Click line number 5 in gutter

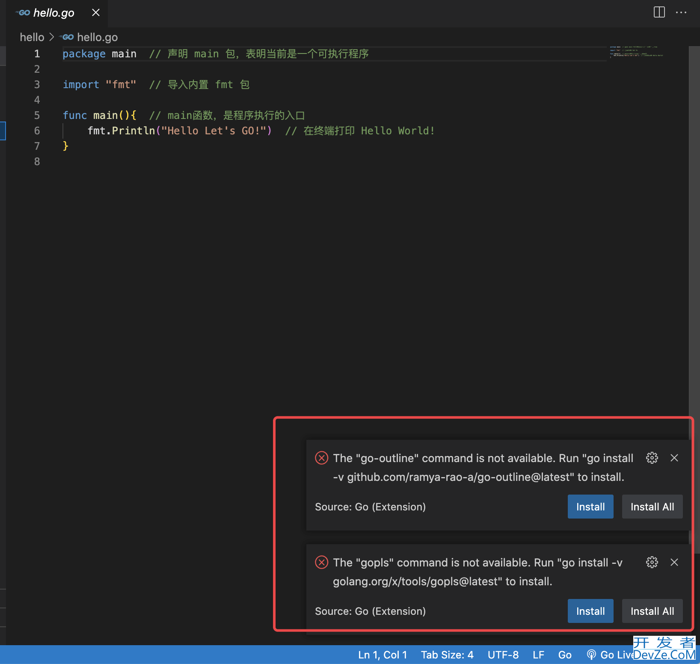point(37,116)
